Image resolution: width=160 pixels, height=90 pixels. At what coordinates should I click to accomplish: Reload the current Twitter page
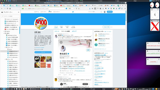pyautogui.click(x=7, y=8)
